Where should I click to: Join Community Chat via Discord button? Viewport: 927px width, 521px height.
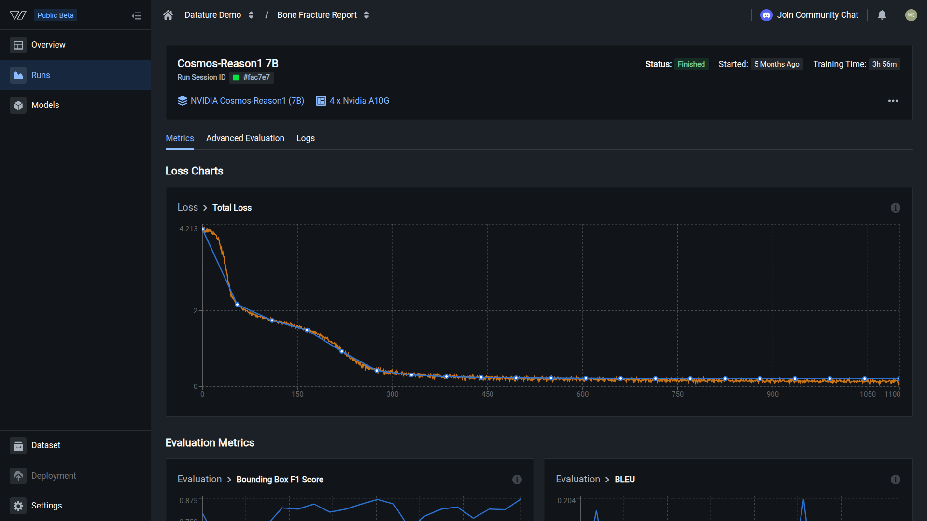coord(809,15)
